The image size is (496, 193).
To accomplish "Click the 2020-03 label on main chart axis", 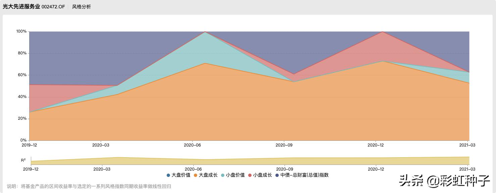I will click(x=101, y=145).
